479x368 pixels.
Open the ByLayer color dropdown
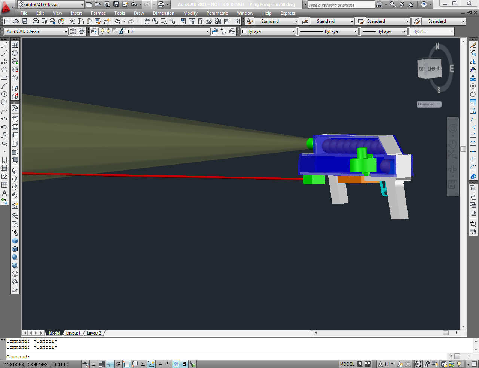coord(268,31)
